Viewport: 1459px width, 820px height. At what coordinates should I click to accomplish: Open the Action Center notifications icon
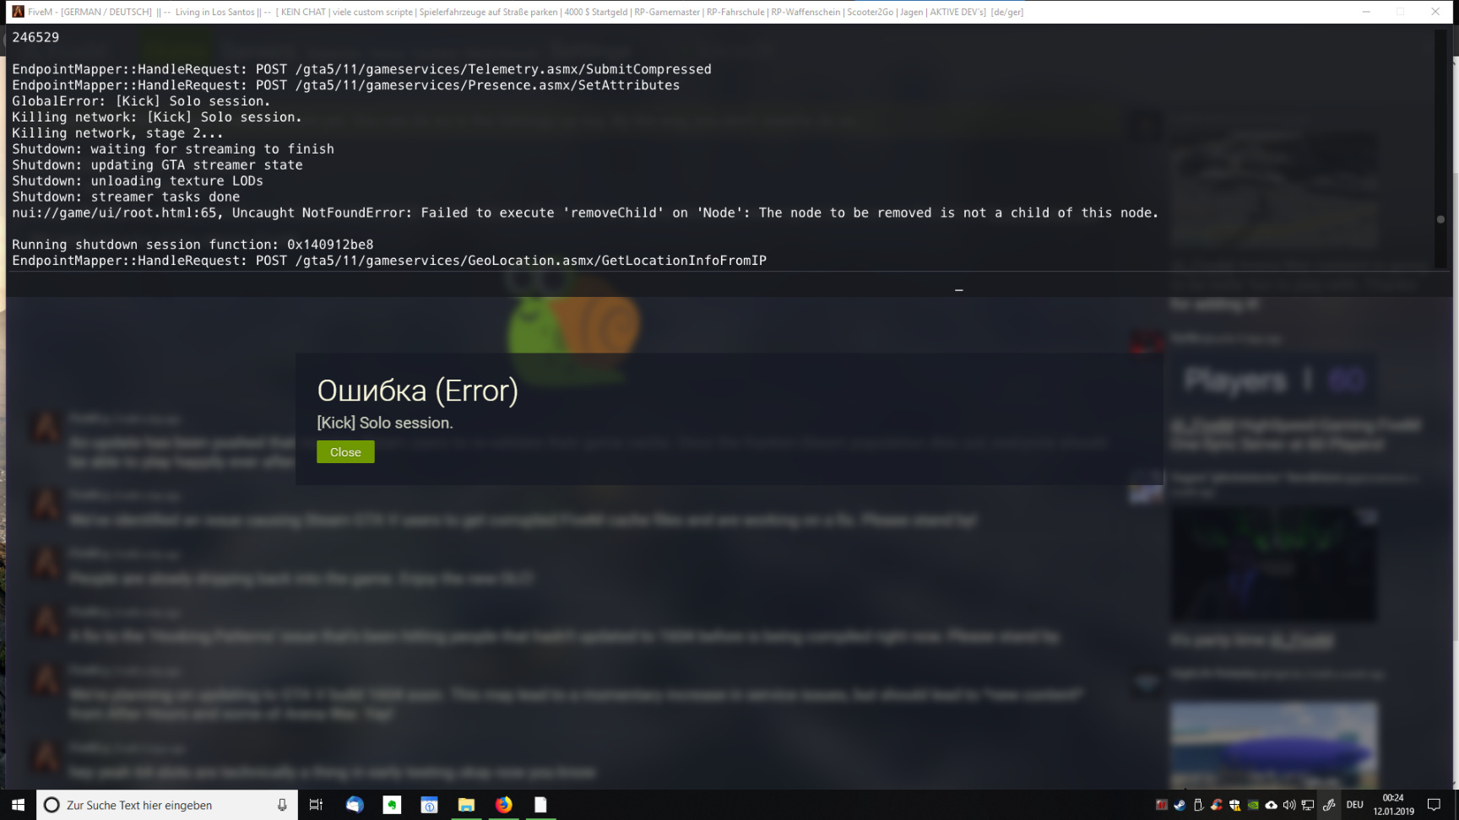(1434, 805)
